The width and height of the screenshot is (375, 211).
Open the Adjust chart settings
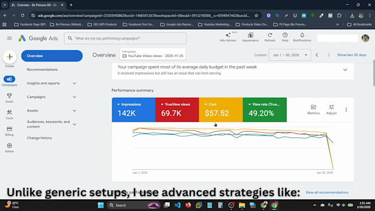tap(331, 110)
